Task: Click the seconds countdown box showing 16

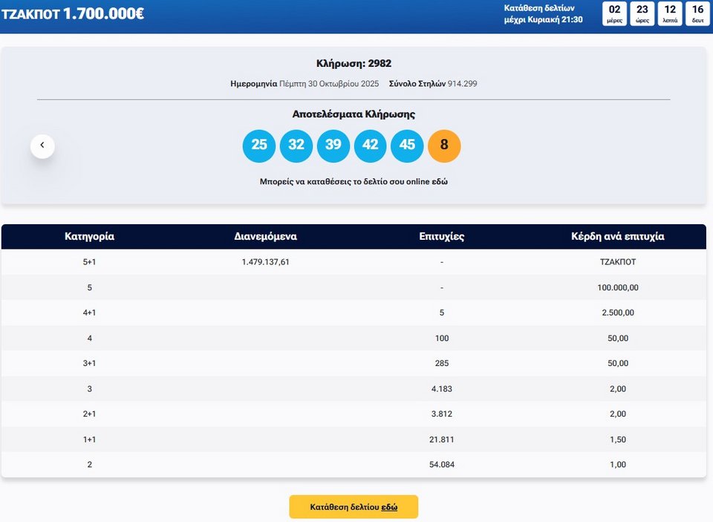Action: coord(697,13)
